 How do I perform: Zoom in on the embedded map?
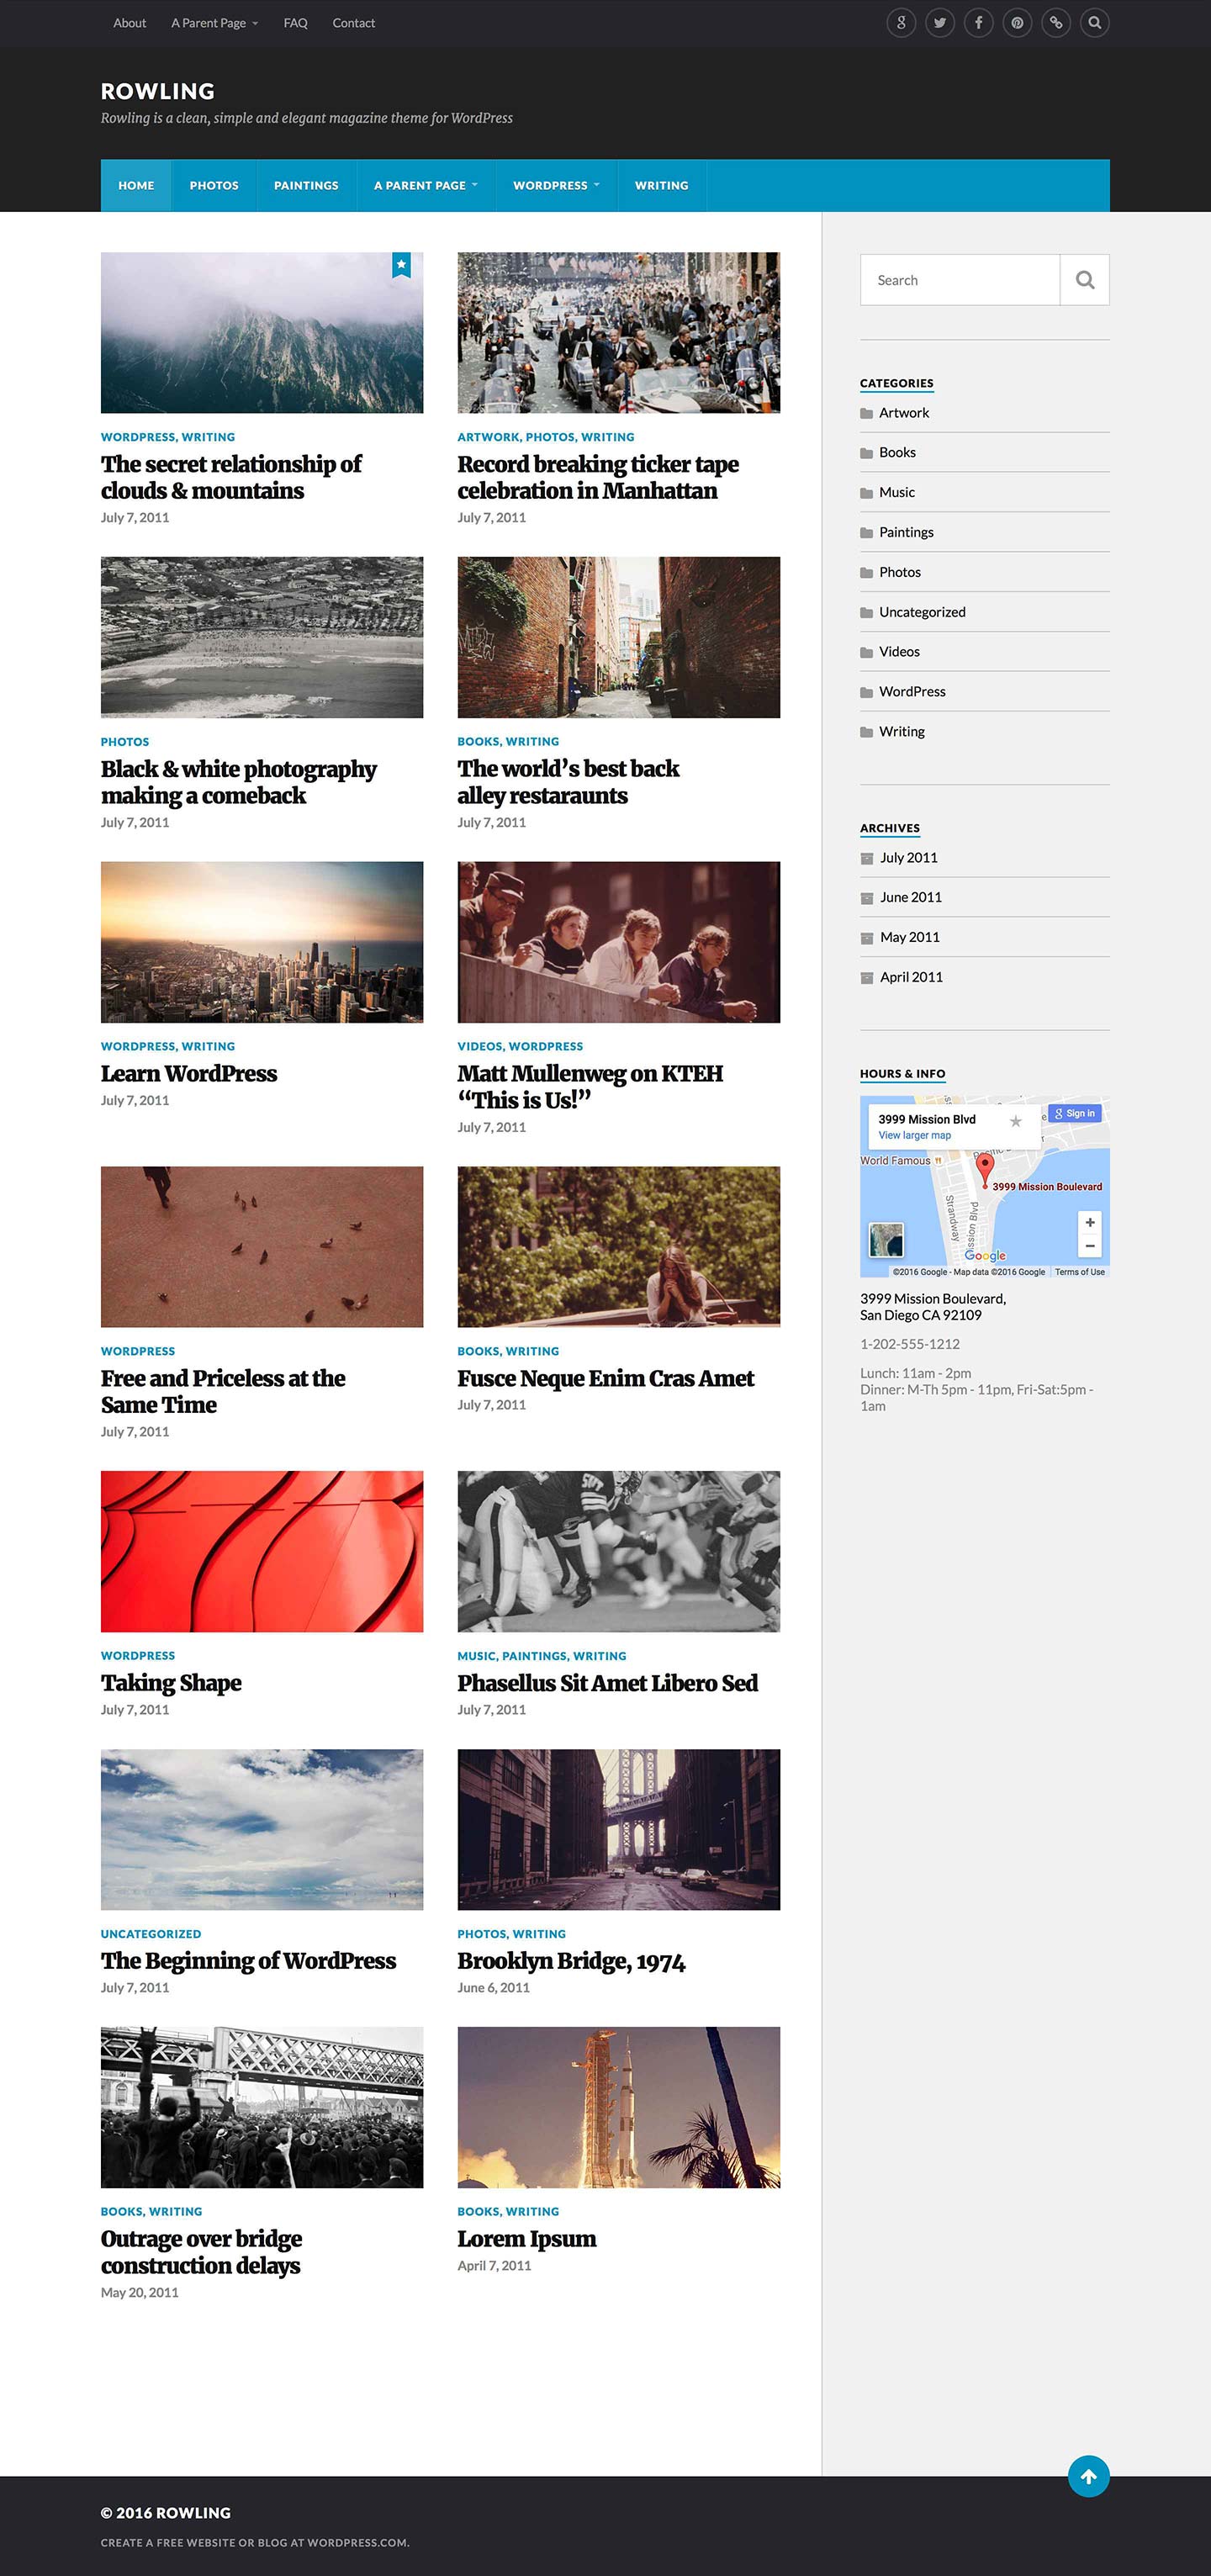click(x=1090, y=1222)
